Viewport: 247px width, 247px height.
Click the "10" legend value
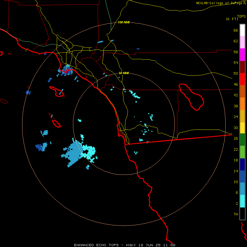[x=236, y=182]
